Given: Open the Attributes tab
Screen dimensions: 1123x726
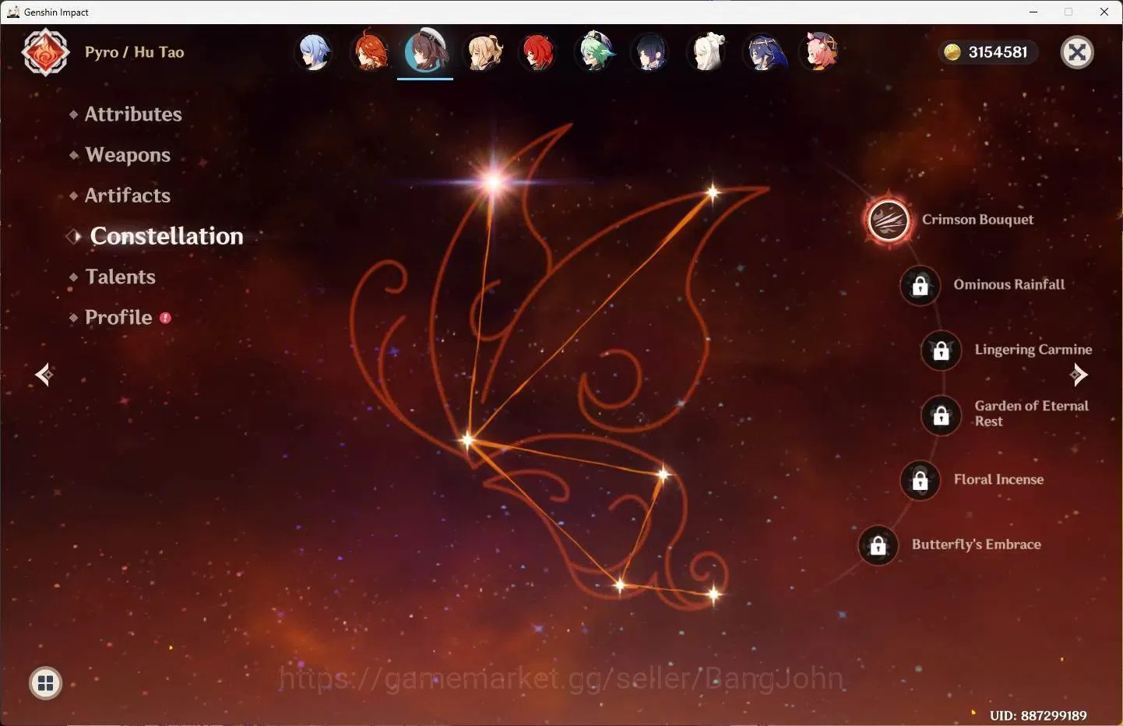Looking at the screenshot, I should click(x=133, y=115).
